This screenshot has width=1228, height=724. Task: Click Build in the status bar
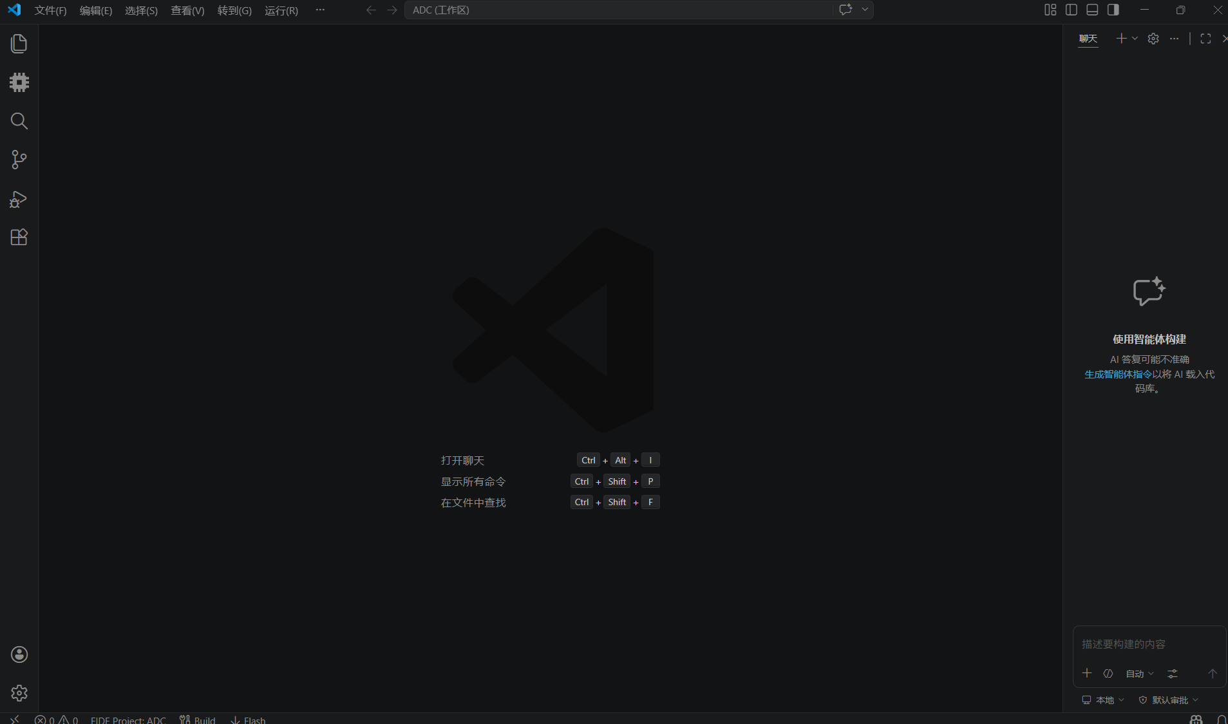(x=198, y=719)
